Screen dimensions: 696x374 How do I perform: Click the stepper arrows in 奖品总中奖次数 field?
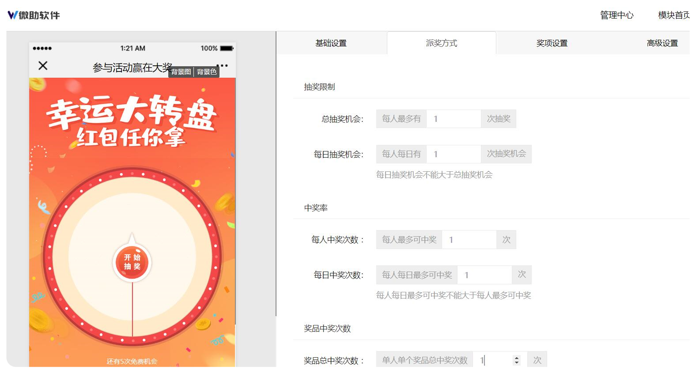tap(517, 360)
